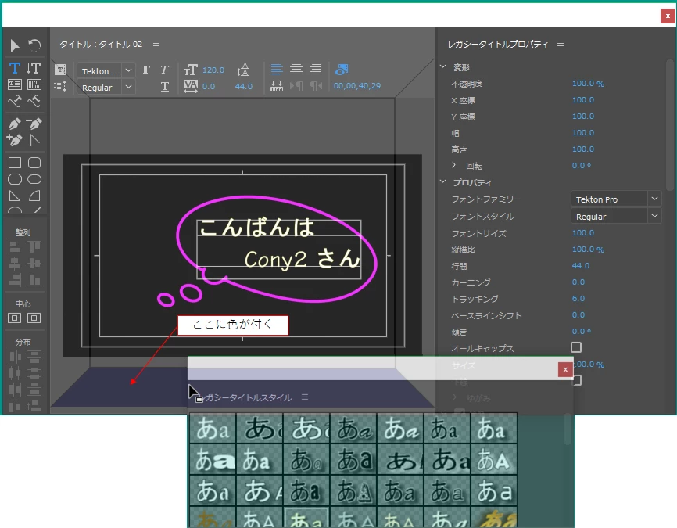
Task: Toggle Underline text style
Action: [164, 86]
